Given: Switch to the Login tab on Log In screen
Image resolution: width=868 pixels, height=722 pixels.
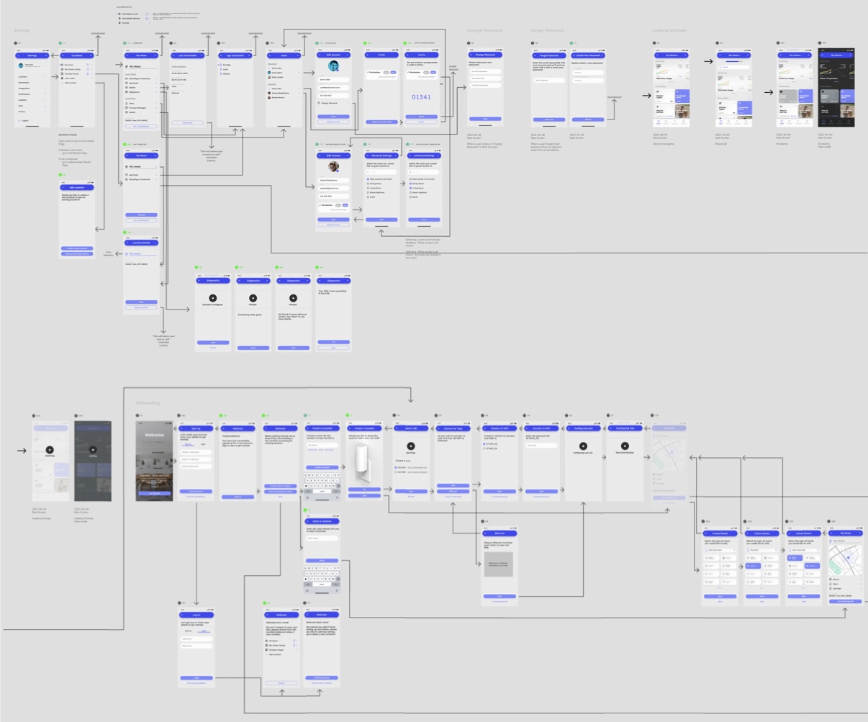Looking at the screenshot, I should click(x=204, y=631).
